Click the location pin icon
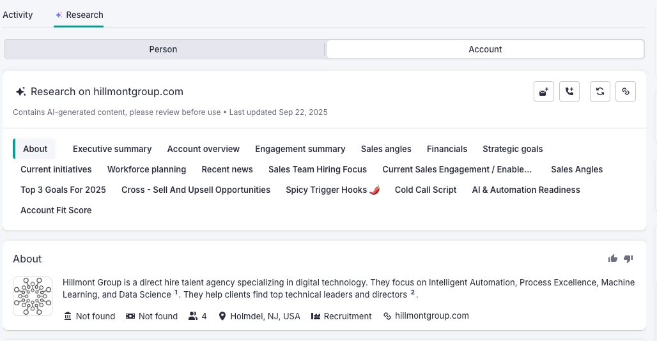 click(x=222, y=316)
